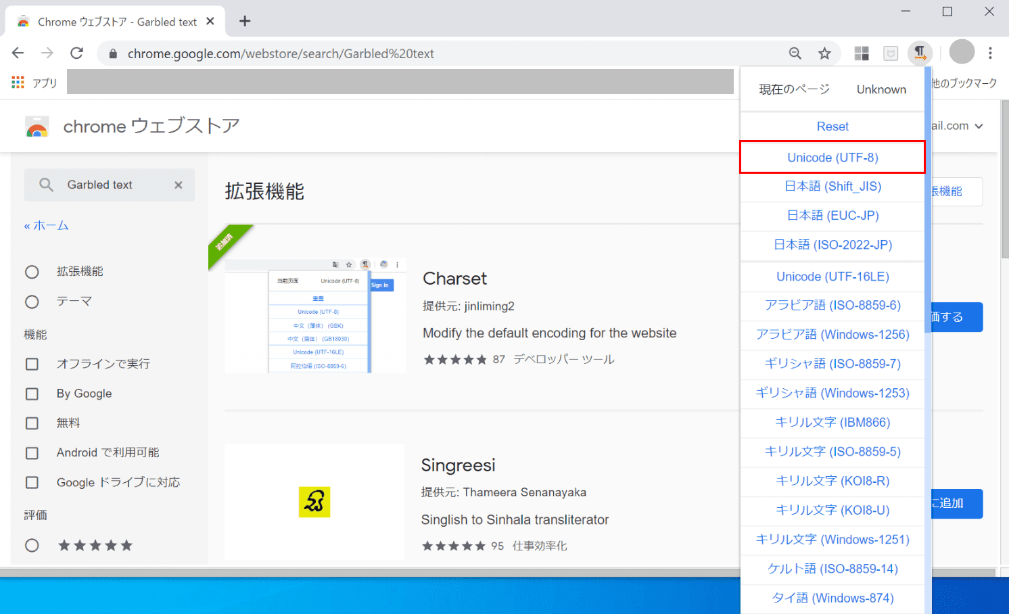Check Google ドライブに対応 filter
Viewport: 1009px width, 614px height.
(32, 482)
